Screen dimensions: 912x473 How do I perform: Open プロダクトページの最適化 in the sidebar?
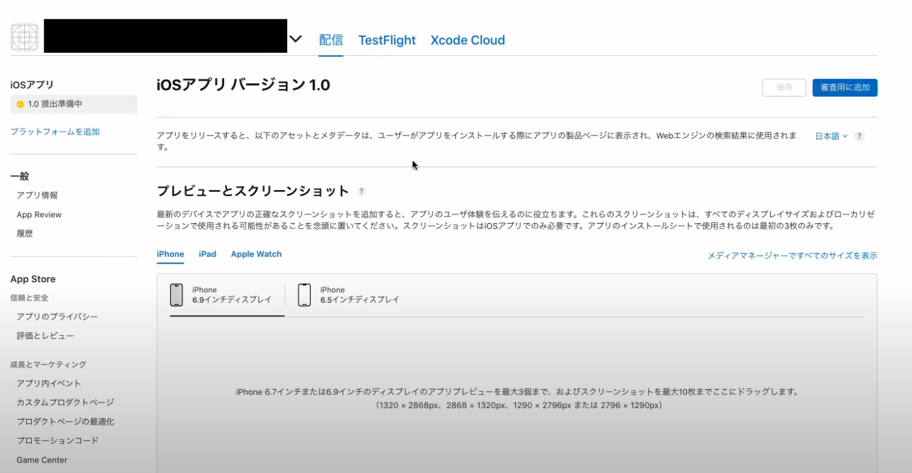[65, 422]
